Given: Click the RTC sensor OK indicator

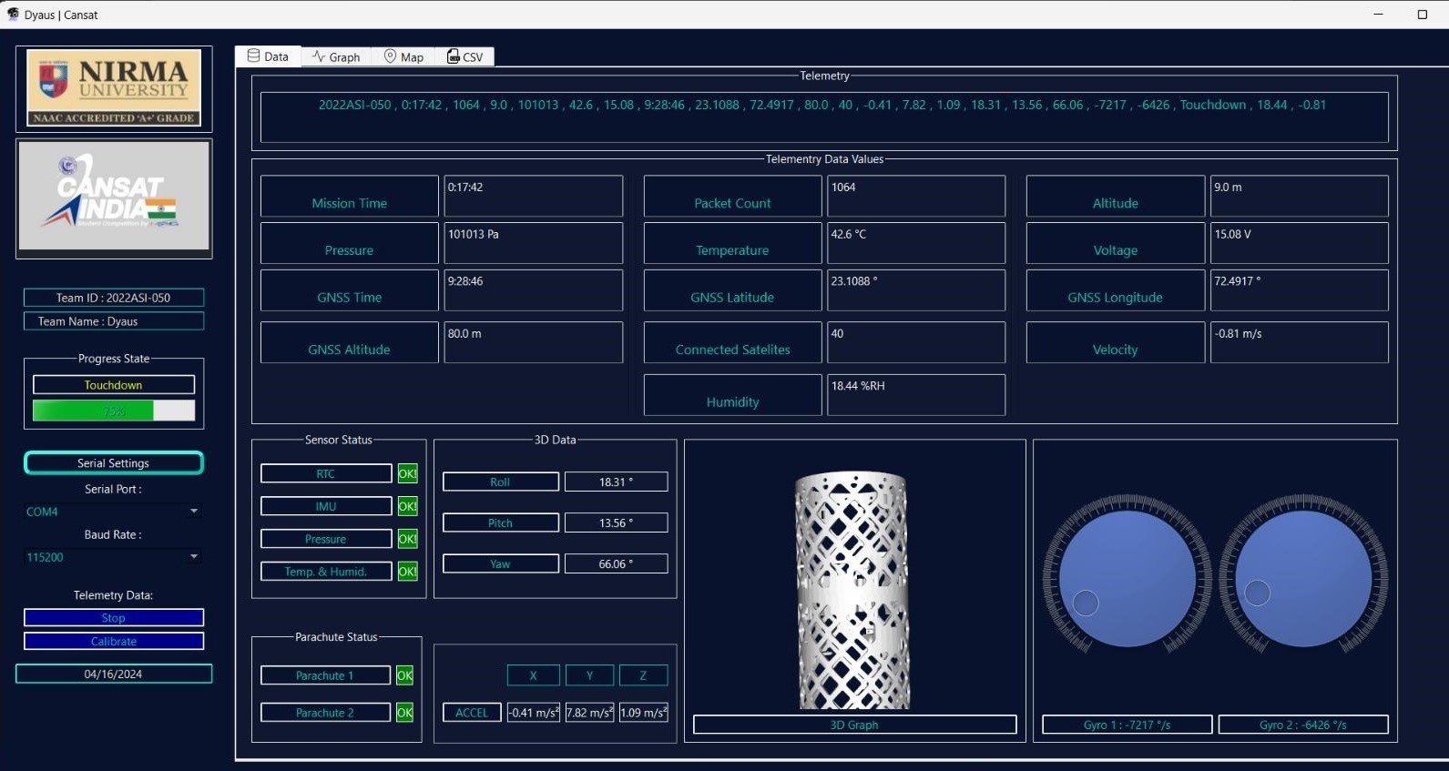Looking at the screenshot, I should 407,473.
